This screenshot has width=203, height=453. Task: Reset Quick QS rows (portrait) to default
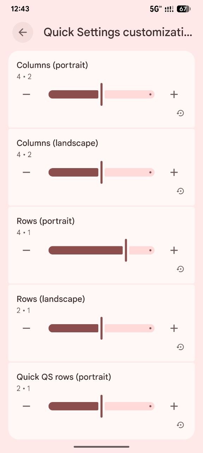coord(180,425)
